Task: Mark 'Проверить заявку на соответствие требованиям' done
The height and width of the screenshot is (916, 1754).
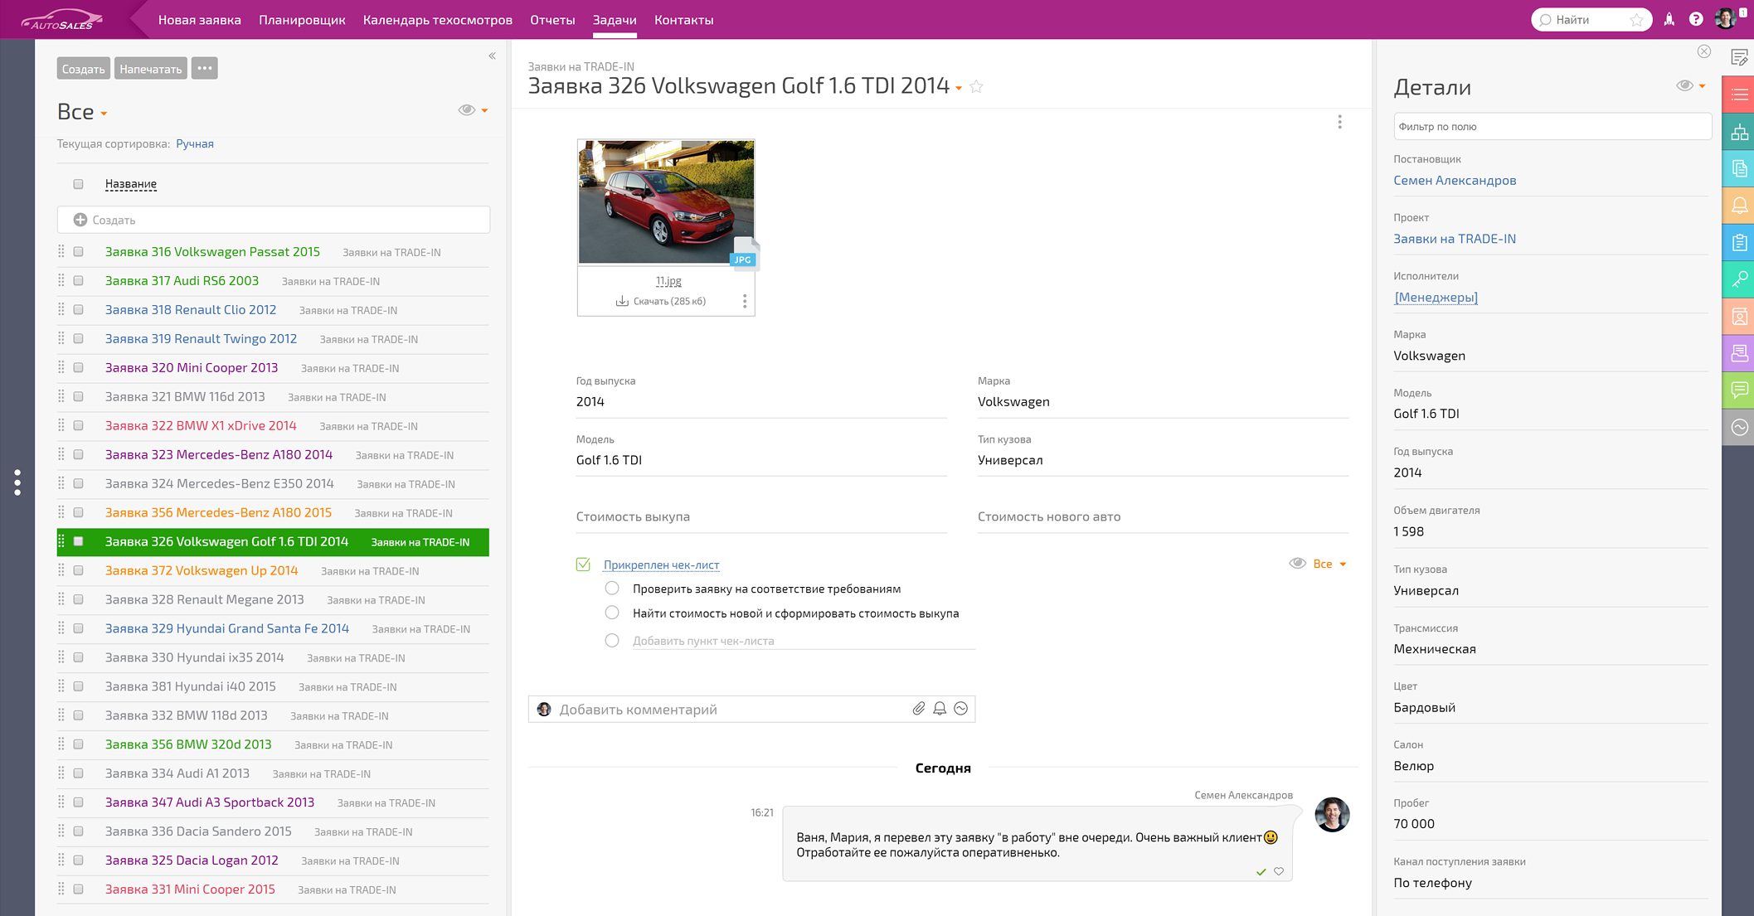Action: tap(612, 589)
